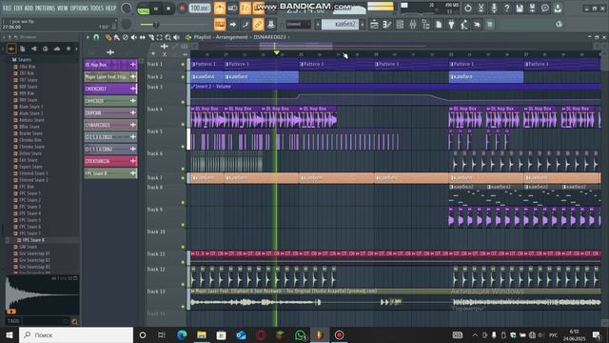Viewport: 609px width, 343px height.
Task: Mute Track 1 with its green dot
Action: (x=183, y=65)
